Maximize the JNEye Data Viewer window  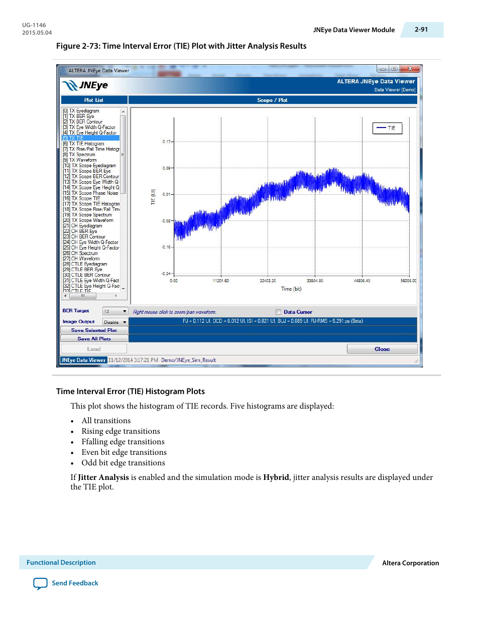point(395,69)
